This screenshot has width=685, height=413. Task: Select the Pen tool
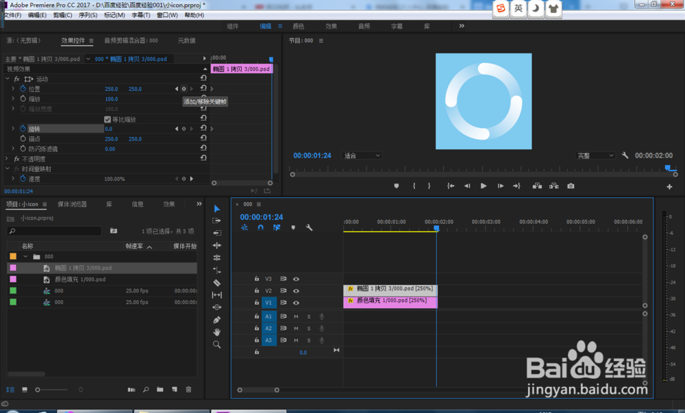point(216,320)
